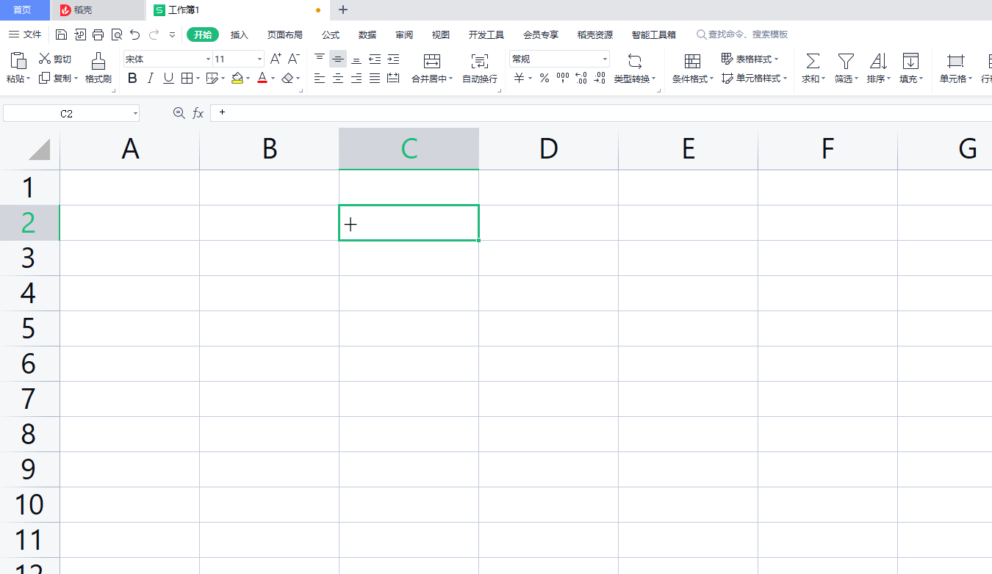Click the Format Painter (格式刷) icon
This screenshot has height=574, width=992.
tap(98, 61)
